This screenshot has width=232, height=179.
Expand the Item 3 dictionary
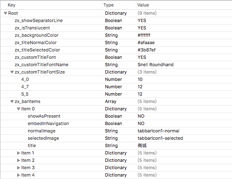click(18, 168)
